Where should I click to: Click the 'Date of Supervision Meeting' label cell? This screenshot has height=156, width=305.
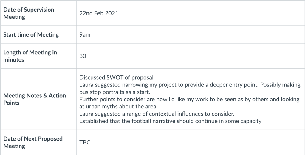click(29, 13)
